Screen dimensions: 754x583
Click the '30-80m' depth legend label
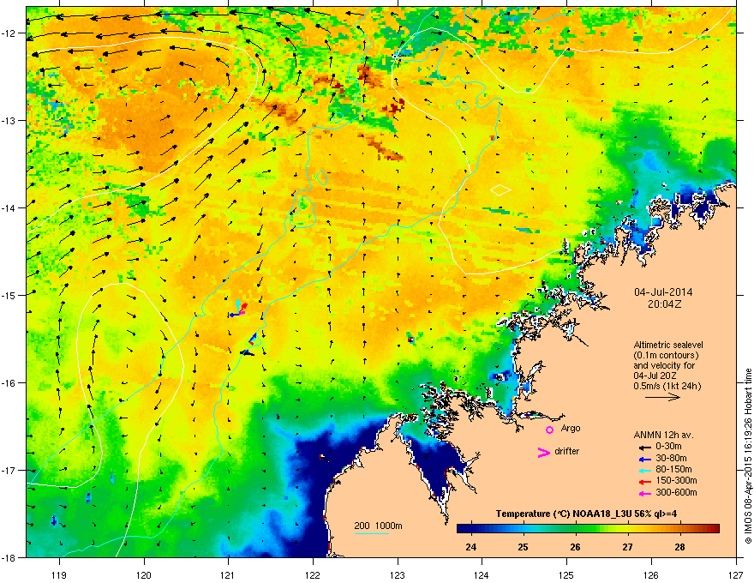pyautogui.click(x=671, y=458)
